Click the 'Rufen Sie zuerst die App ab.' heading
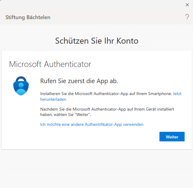Screen dimensions: 193x188 pos(79,81)
